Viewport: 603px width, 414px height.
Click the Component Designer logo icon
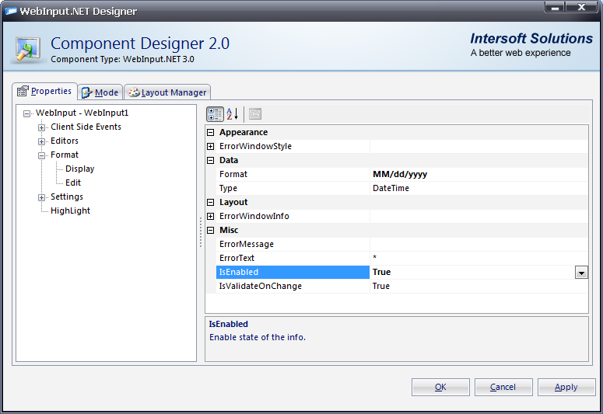29,47
